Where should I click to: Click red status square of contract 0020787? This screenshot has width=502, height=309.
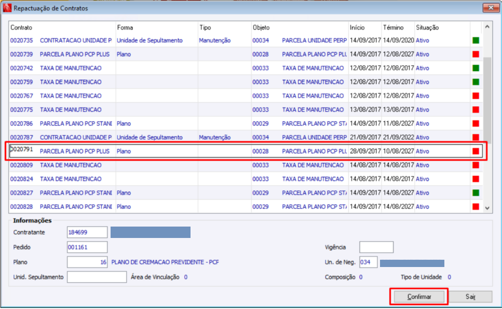pyautogui.click(x=476, y=137)
